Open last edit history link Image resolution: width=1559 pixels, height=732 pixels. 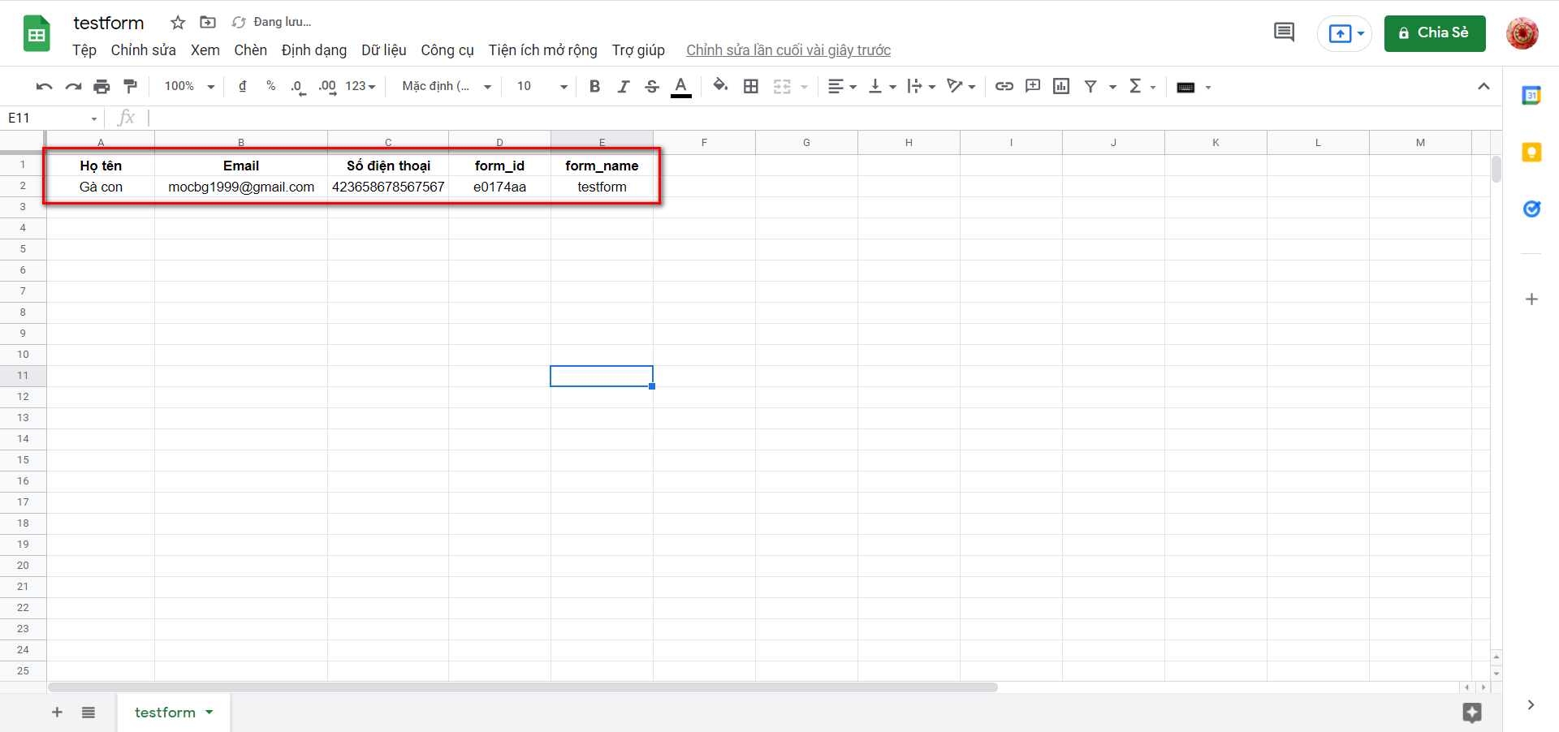coord(788,50)
